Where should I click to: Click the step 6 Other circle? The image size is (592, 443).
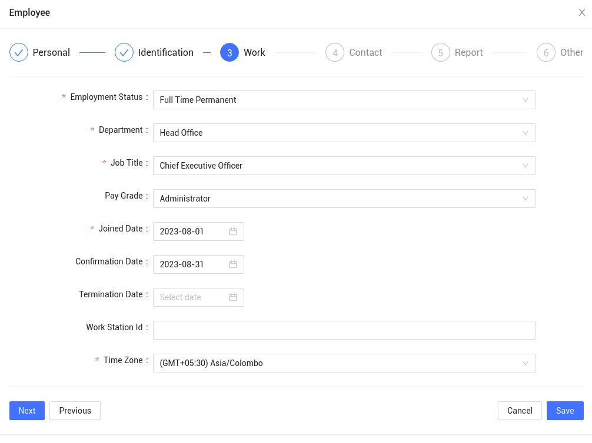coord(546,52)
